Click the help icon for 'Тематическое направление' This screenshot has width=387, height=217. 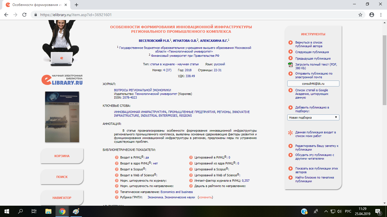tap(116, 192)
